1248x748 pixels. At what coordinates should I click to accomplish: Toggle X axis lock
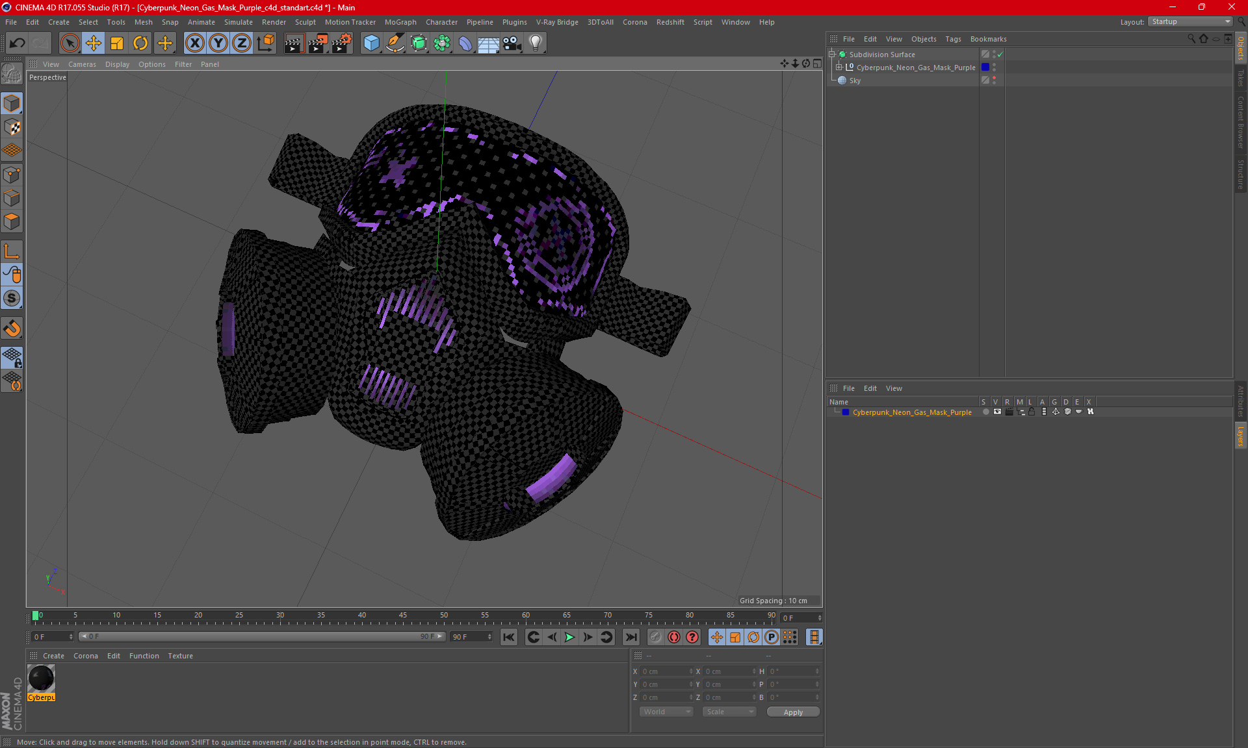194,44
